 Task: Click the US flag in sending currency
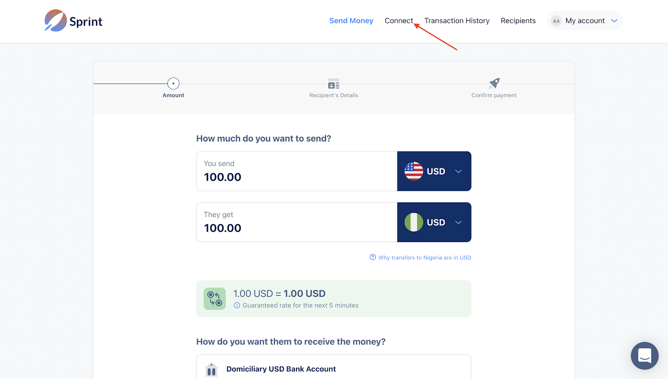point(413,171)
